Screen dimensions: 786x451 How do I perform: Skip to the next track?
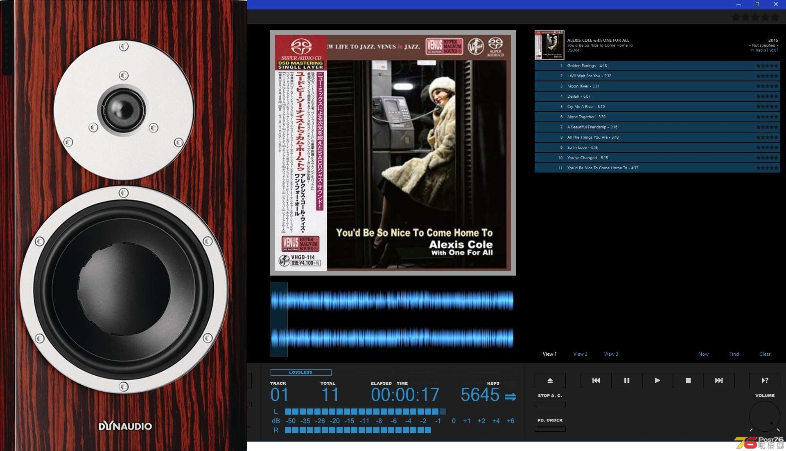(x=719, y=380)
